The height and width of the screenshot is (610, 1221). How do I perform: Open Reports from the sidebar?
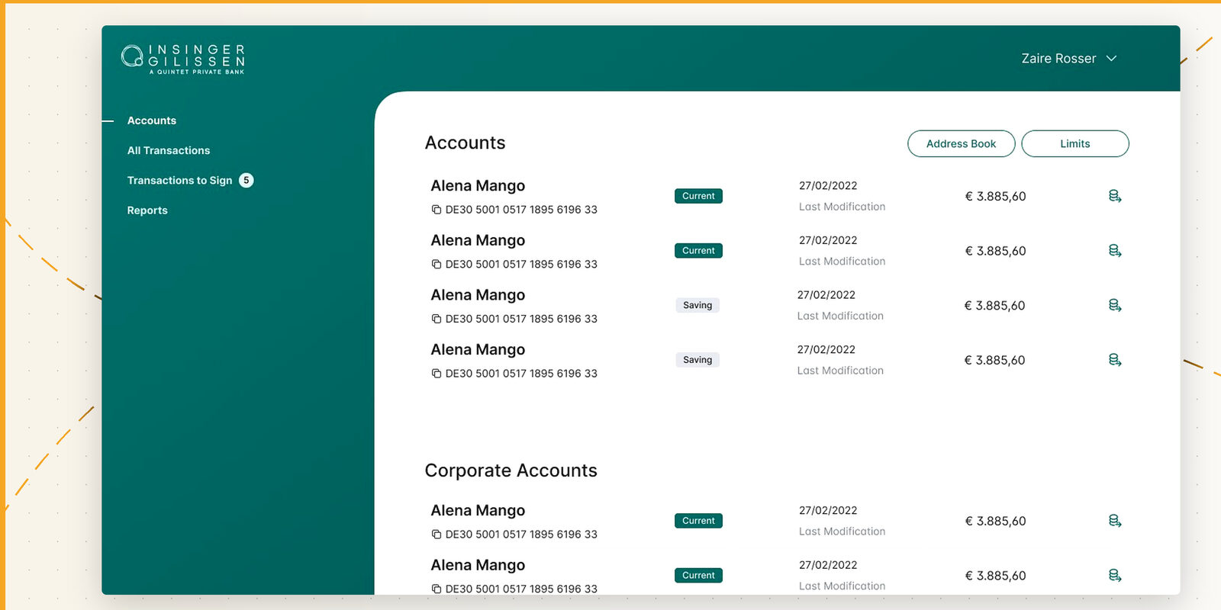[147, 210]
